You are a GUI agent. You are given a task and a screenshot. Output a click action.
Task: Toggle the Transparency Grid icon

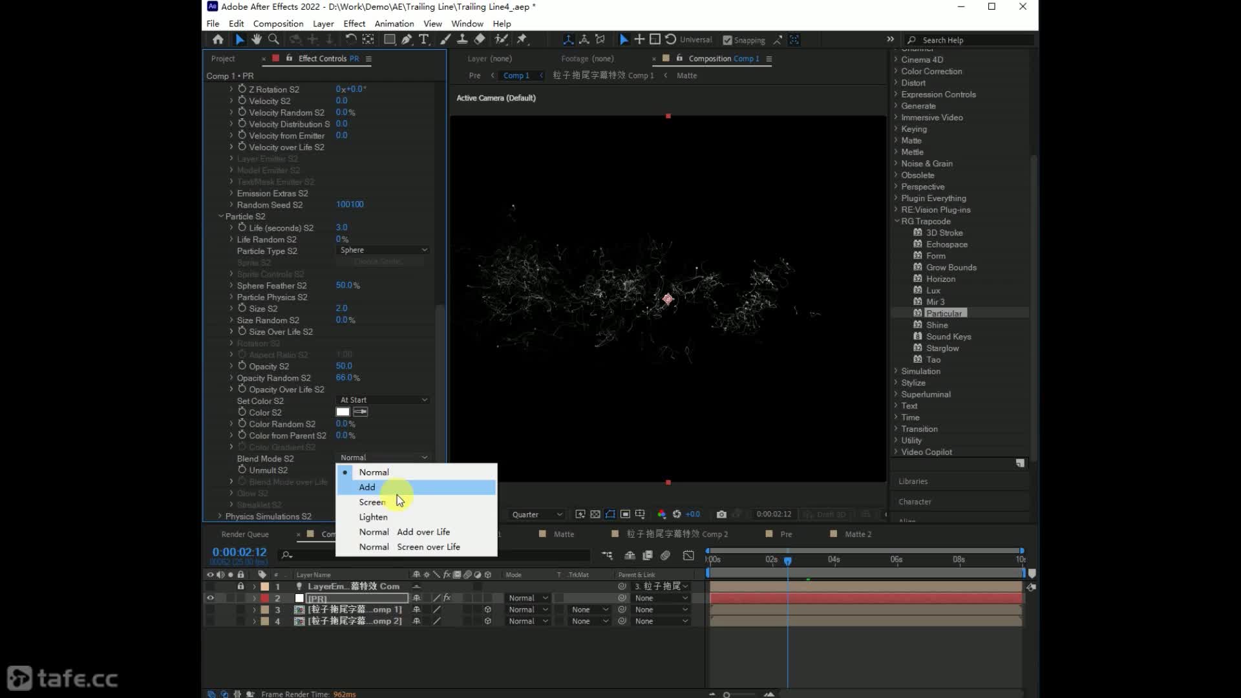pyautogui.click(x=595, y=514)
